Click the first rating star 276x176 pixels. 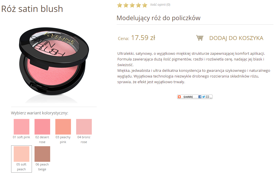[119, 5]
